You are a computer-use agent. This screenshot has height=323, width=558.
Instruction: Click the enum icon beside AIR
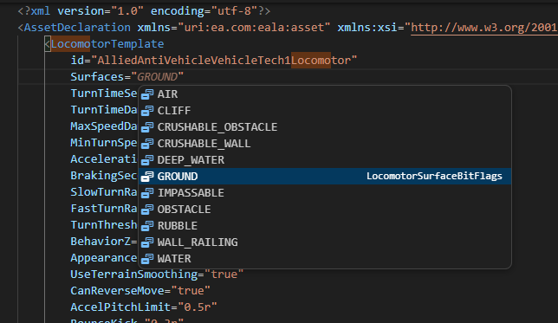(x=147, y=94)
